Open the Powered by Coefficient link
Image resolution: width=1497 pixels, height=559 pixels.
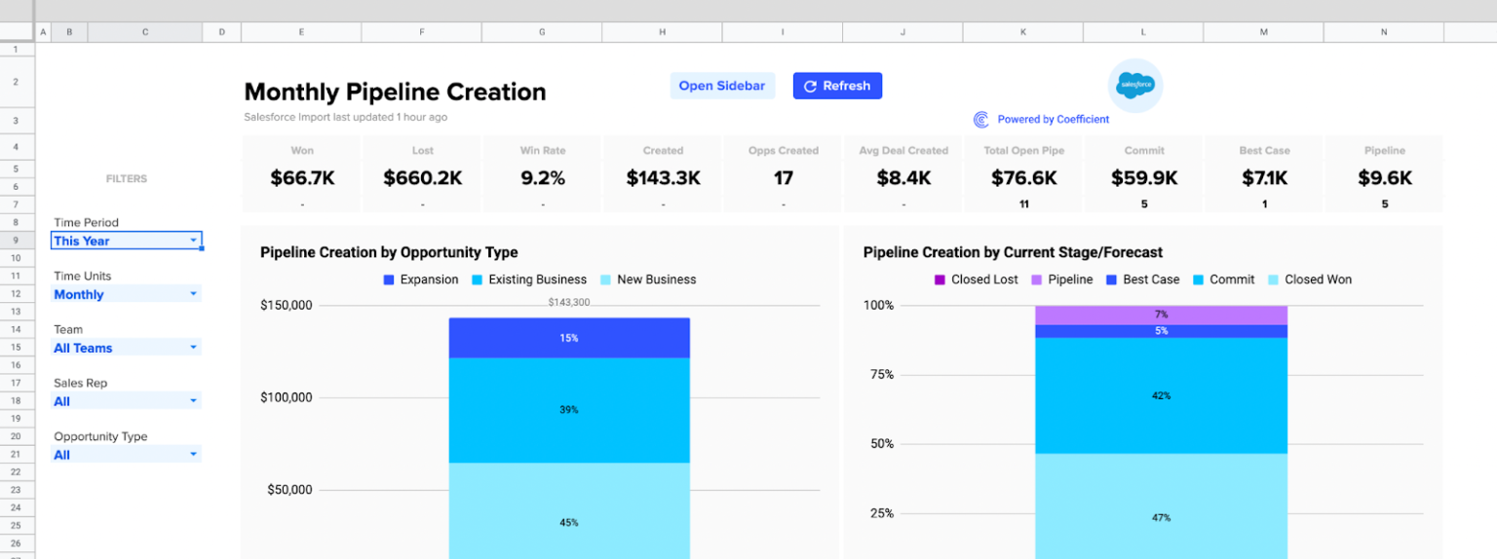coord(1053,120)
